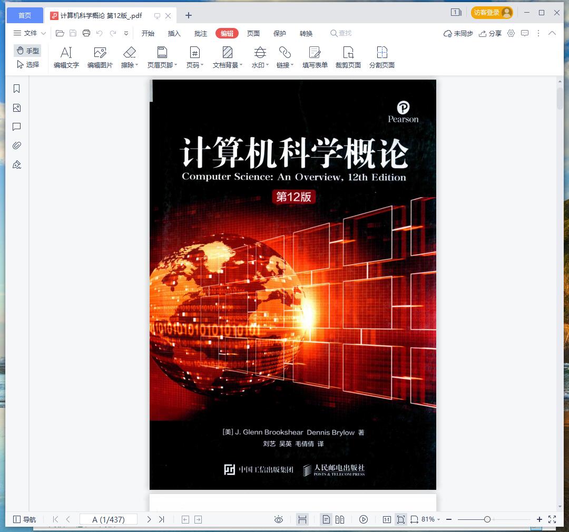
Task: Click the page number field A (1/437)
Action: [108, 520]
